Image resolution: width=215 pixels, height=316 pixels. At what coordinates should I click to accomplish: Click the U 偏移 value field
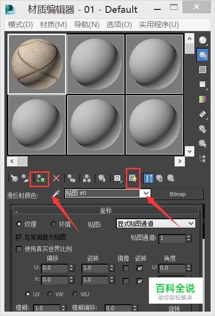(55, 268)
